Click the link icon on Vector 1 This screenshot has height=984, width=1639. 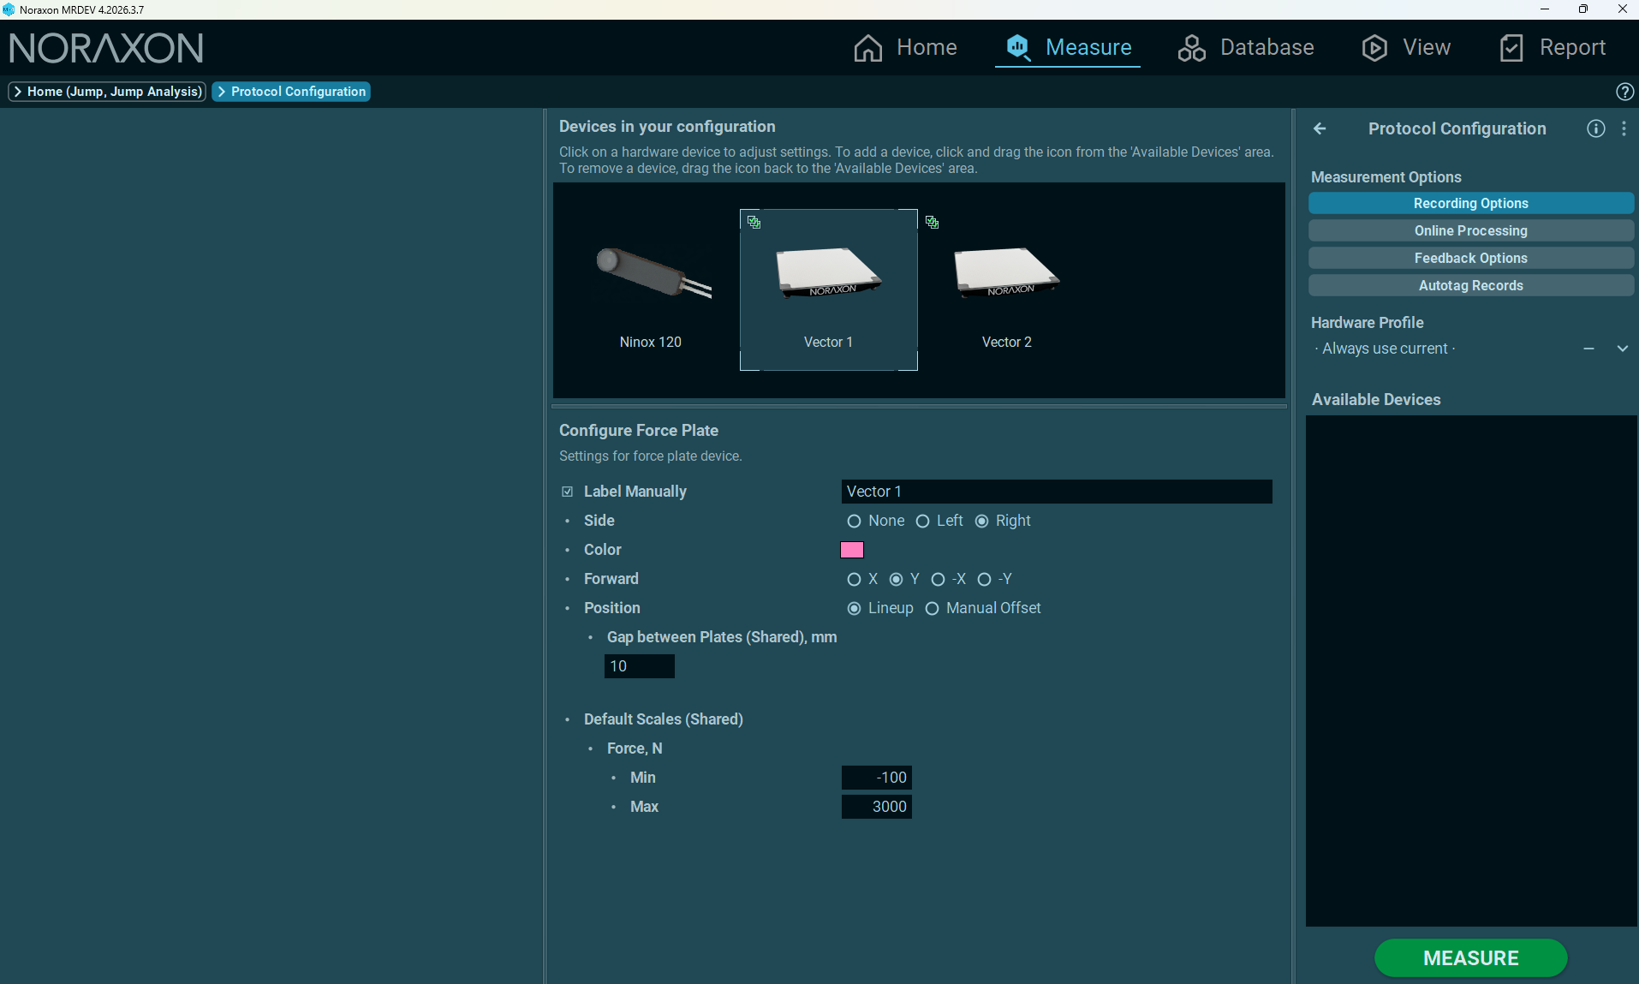754,222
